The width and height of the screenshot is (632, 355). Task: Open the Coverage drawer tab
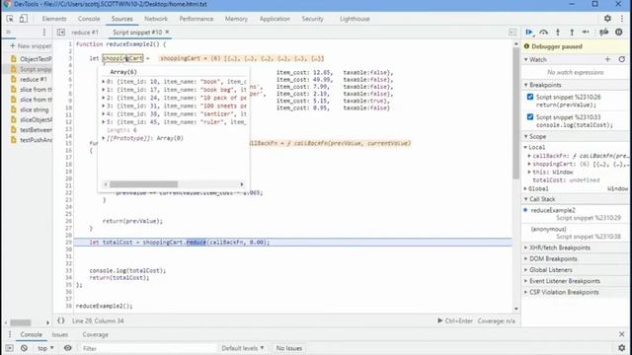pos(95,334)
